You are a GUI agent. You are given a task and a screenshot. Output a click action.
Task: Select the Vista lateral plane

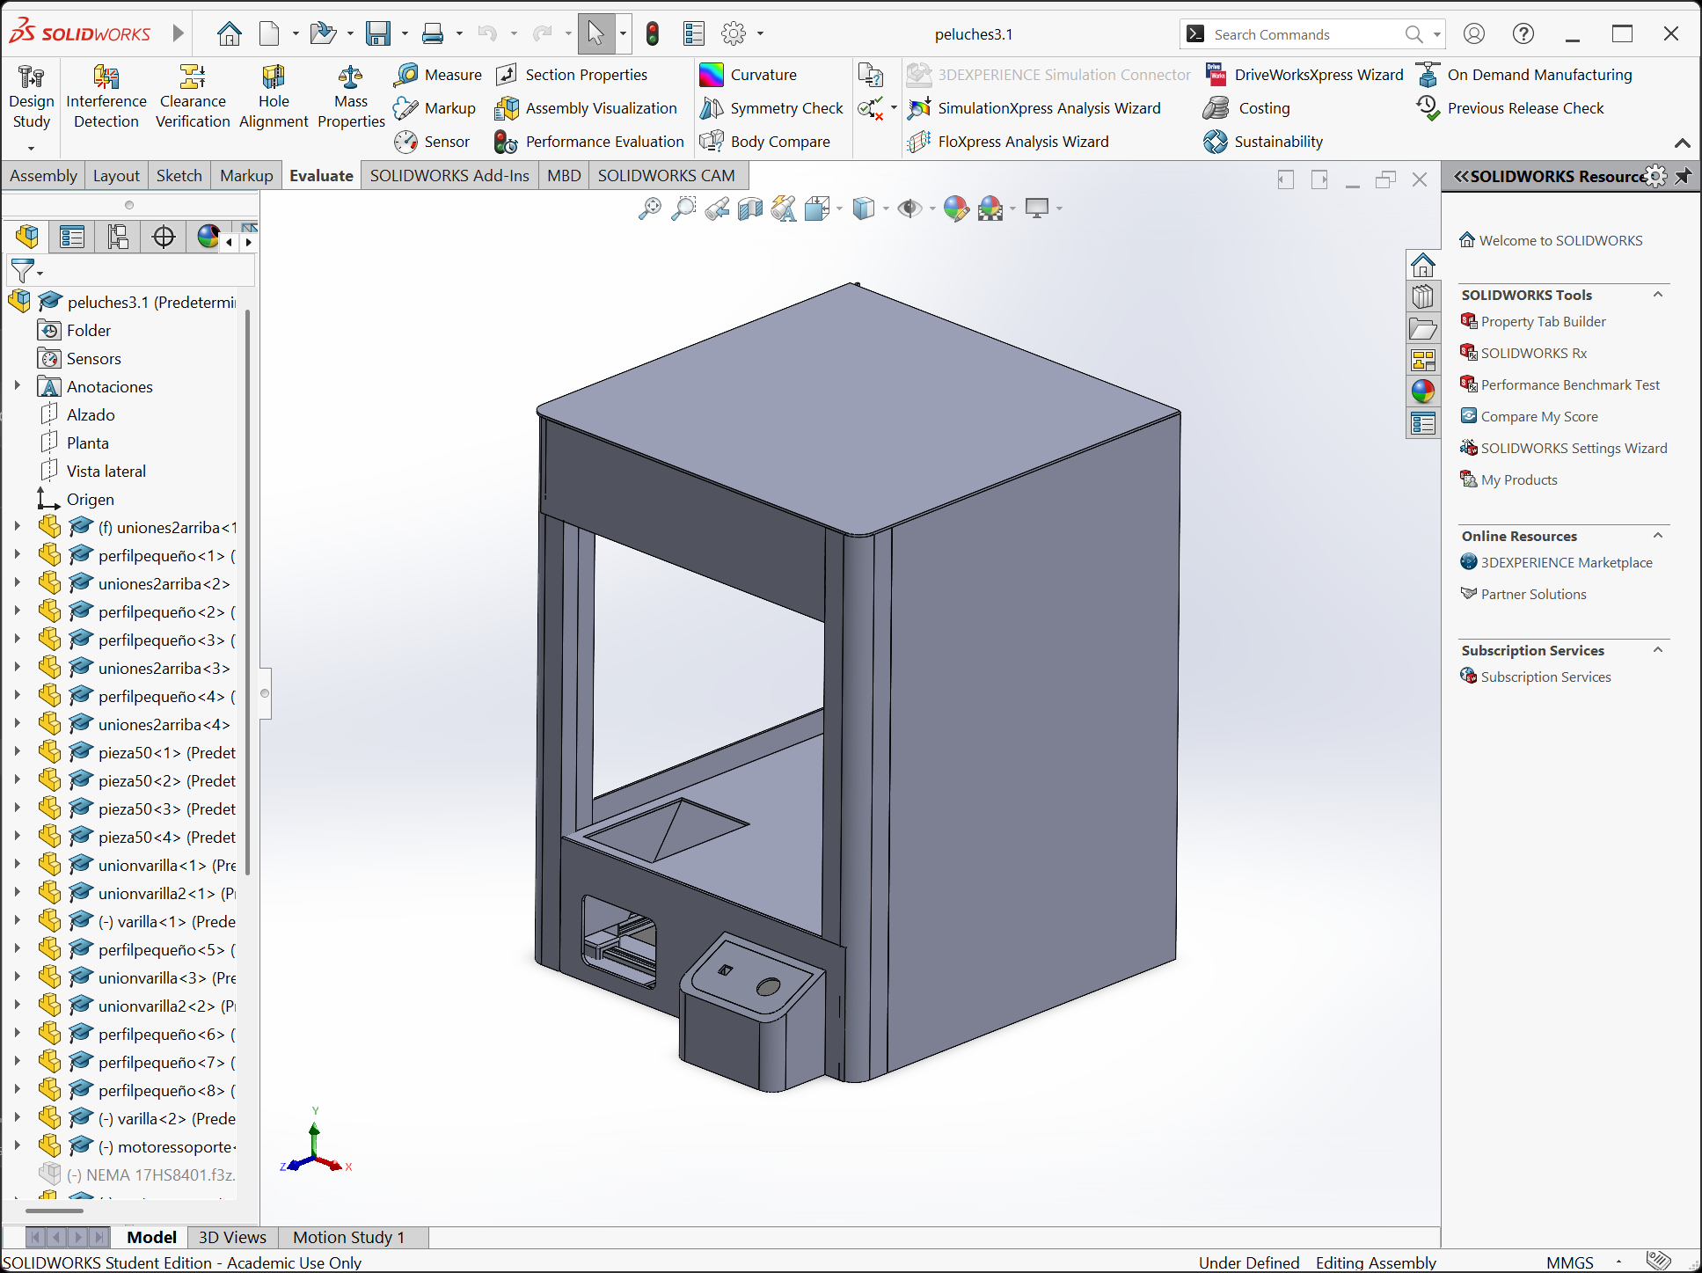click(106, 471)
